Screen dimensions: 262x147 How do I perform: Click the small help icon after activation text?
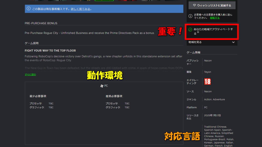click(198, 32)
